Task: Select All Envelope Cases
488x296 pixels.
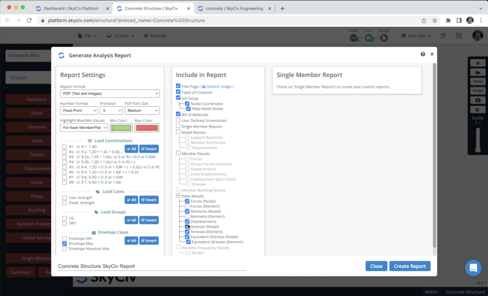Action: pos(131,240)
